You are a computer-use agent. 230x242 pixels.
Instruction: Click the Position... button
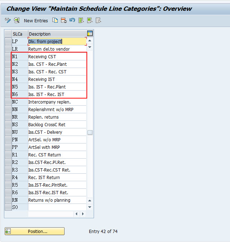coord(34,231)
